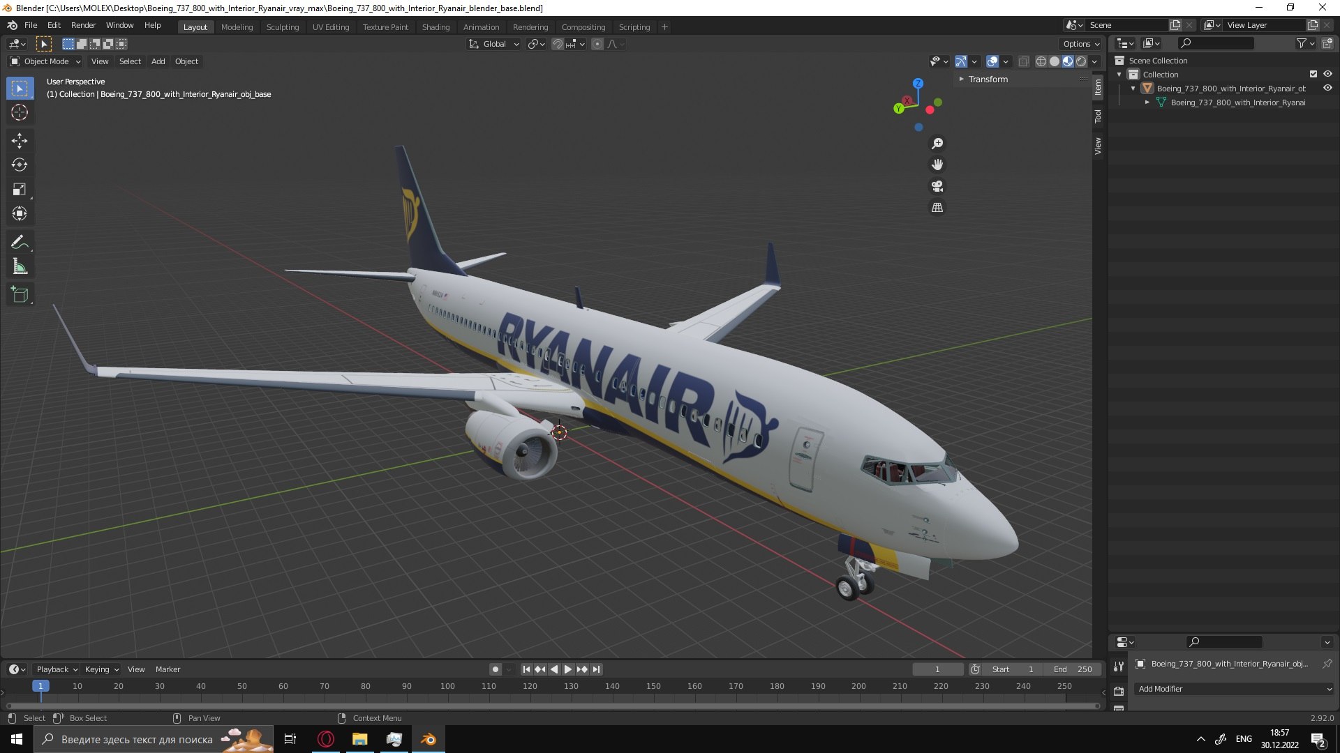Hide Boeing_737_800 object via eye icon

(1327, 88)
